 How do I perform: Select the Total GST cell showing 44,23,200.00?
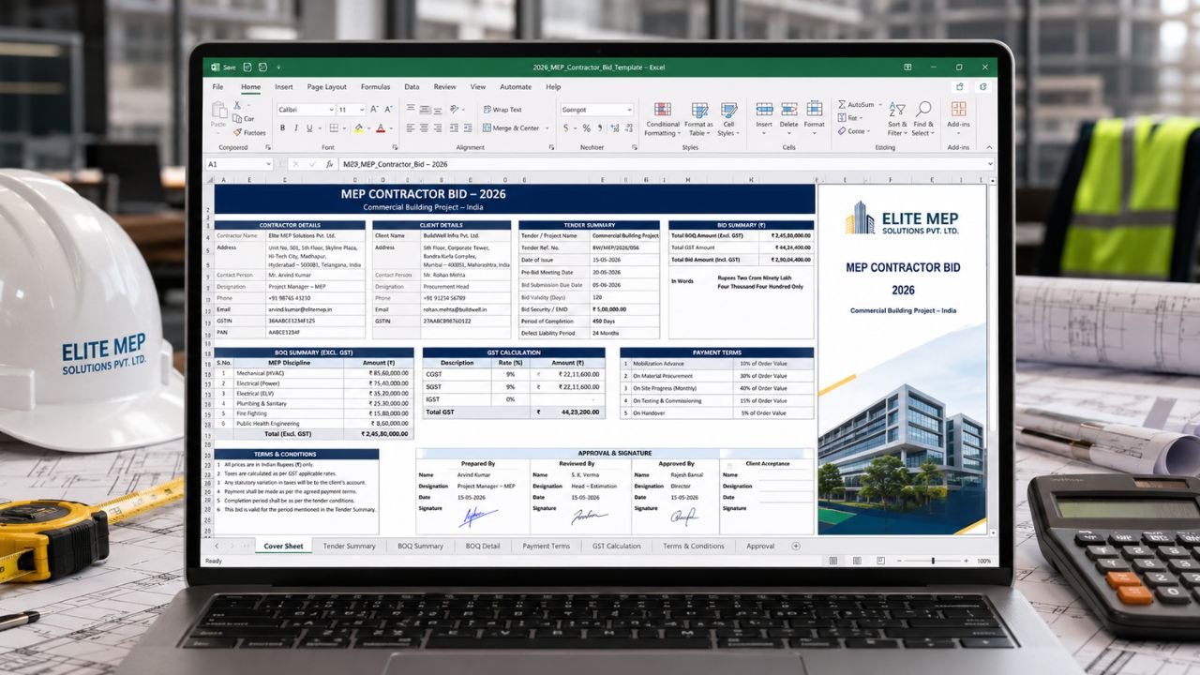click(570, 412)
